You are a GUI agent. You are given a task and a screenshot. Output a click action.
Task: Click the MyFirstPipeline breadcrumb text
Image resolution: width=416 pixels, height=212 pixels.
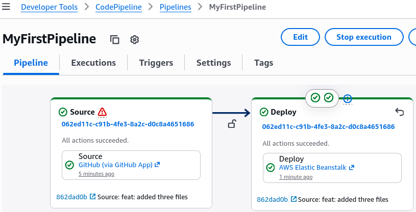[x=237, y=7]
